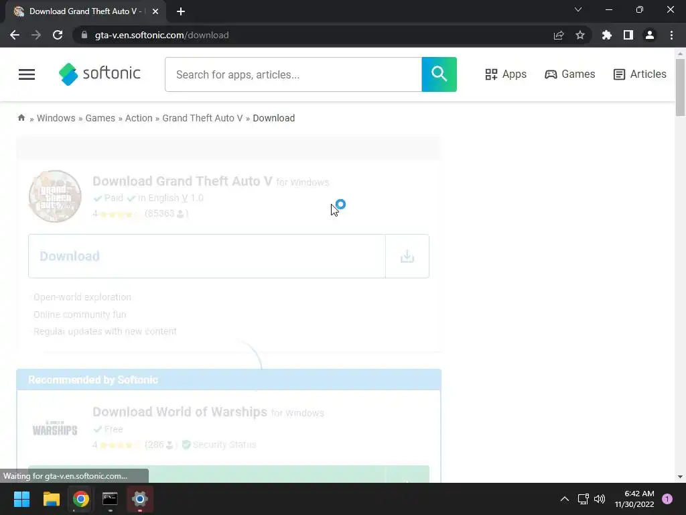Image resolution: width=686 pixels, height=515 pixels.
Task: Click the Chrome taskbar icon
Action: [81, 499]
